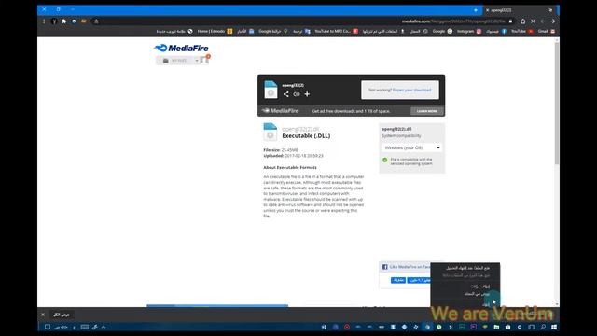This screenshot has height=336, width=597.
Task: Click the file icon in the dark download box
Action: [271, 90]
